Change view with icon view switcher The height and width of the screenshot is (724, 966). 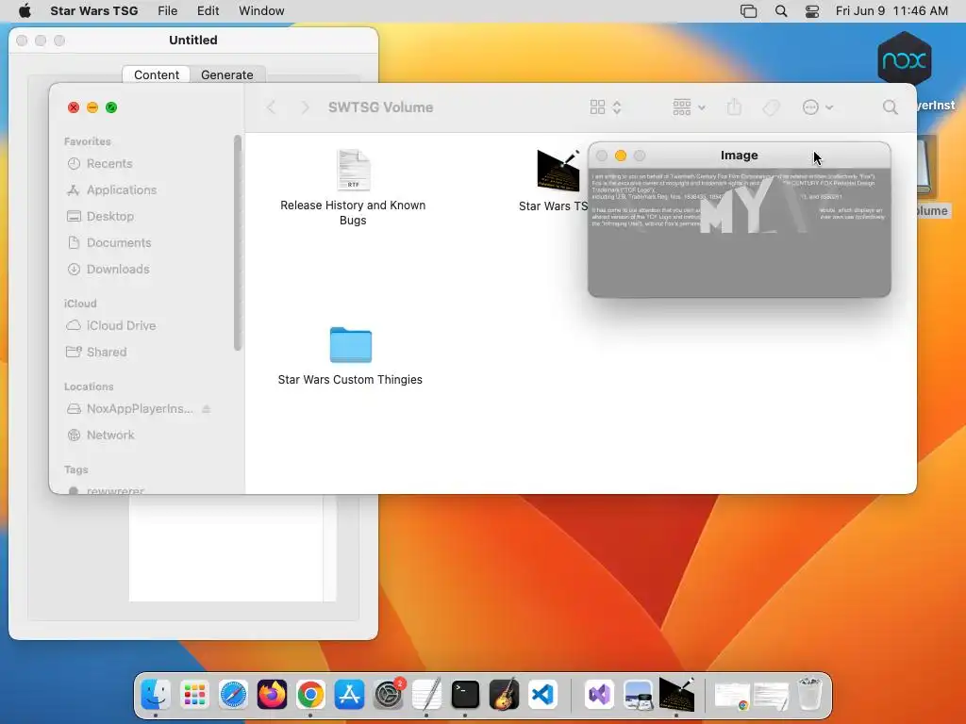tap(606, 107)
